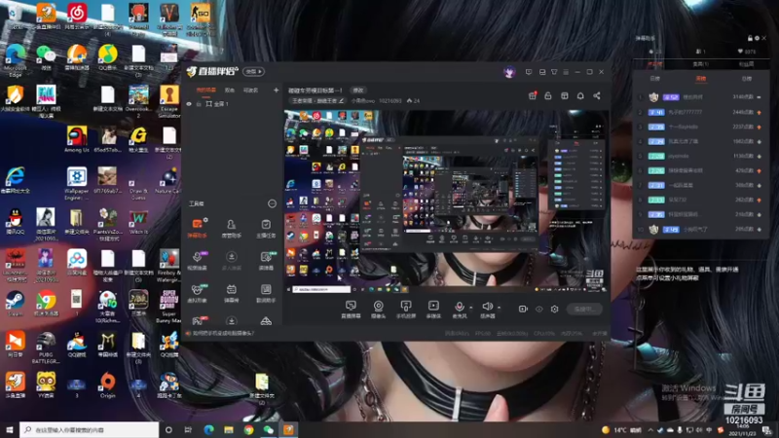Open the phone-as-camera help link
The height and width of the screenshot is (438, 779).
click(x=223, y=333)
